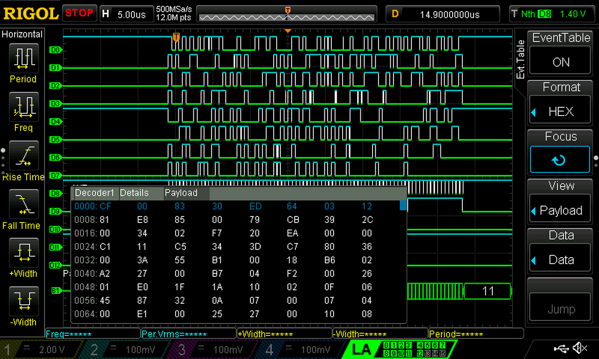Toggle the speaker mute icon
Viewport: 599px width, 359px height.
coord(580,348)
